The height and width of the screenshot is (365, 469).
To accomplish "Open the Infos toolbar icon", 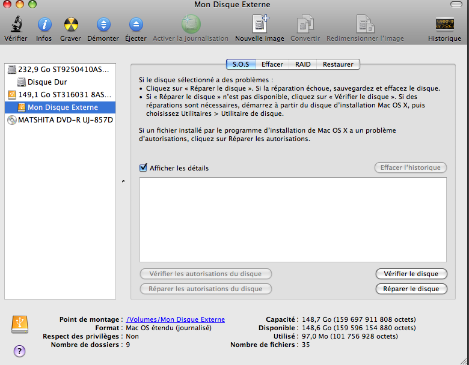I will point(44,24).
